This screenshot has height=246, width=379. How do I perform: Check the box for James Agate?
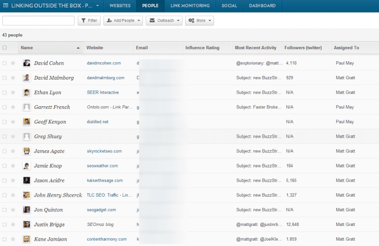tap(4, 151)
